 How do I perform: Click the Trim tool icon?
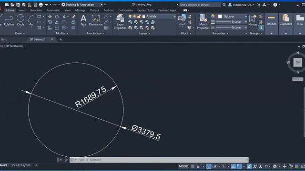(64, 17)
